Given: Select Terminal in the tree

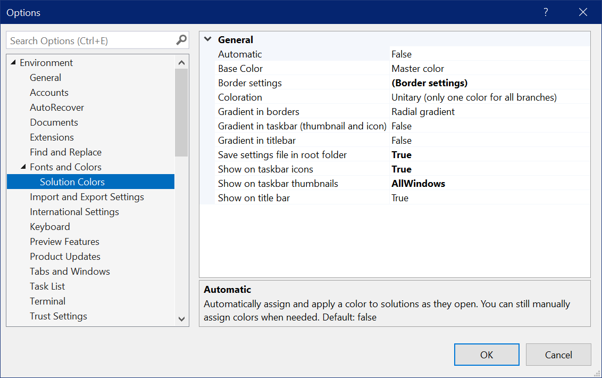Looking at the screenshot, I should point(48,301).
